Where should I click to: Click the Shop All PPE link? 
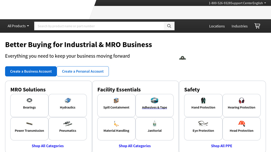[x=222, y=146]
